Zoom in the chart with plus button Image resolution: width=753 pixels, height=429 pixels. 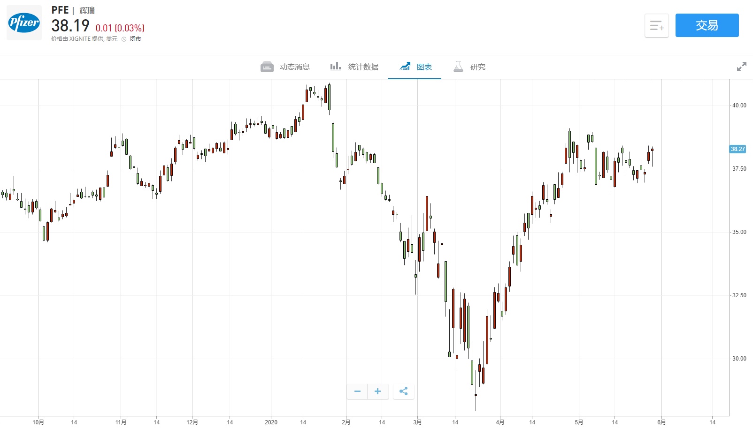377,391
